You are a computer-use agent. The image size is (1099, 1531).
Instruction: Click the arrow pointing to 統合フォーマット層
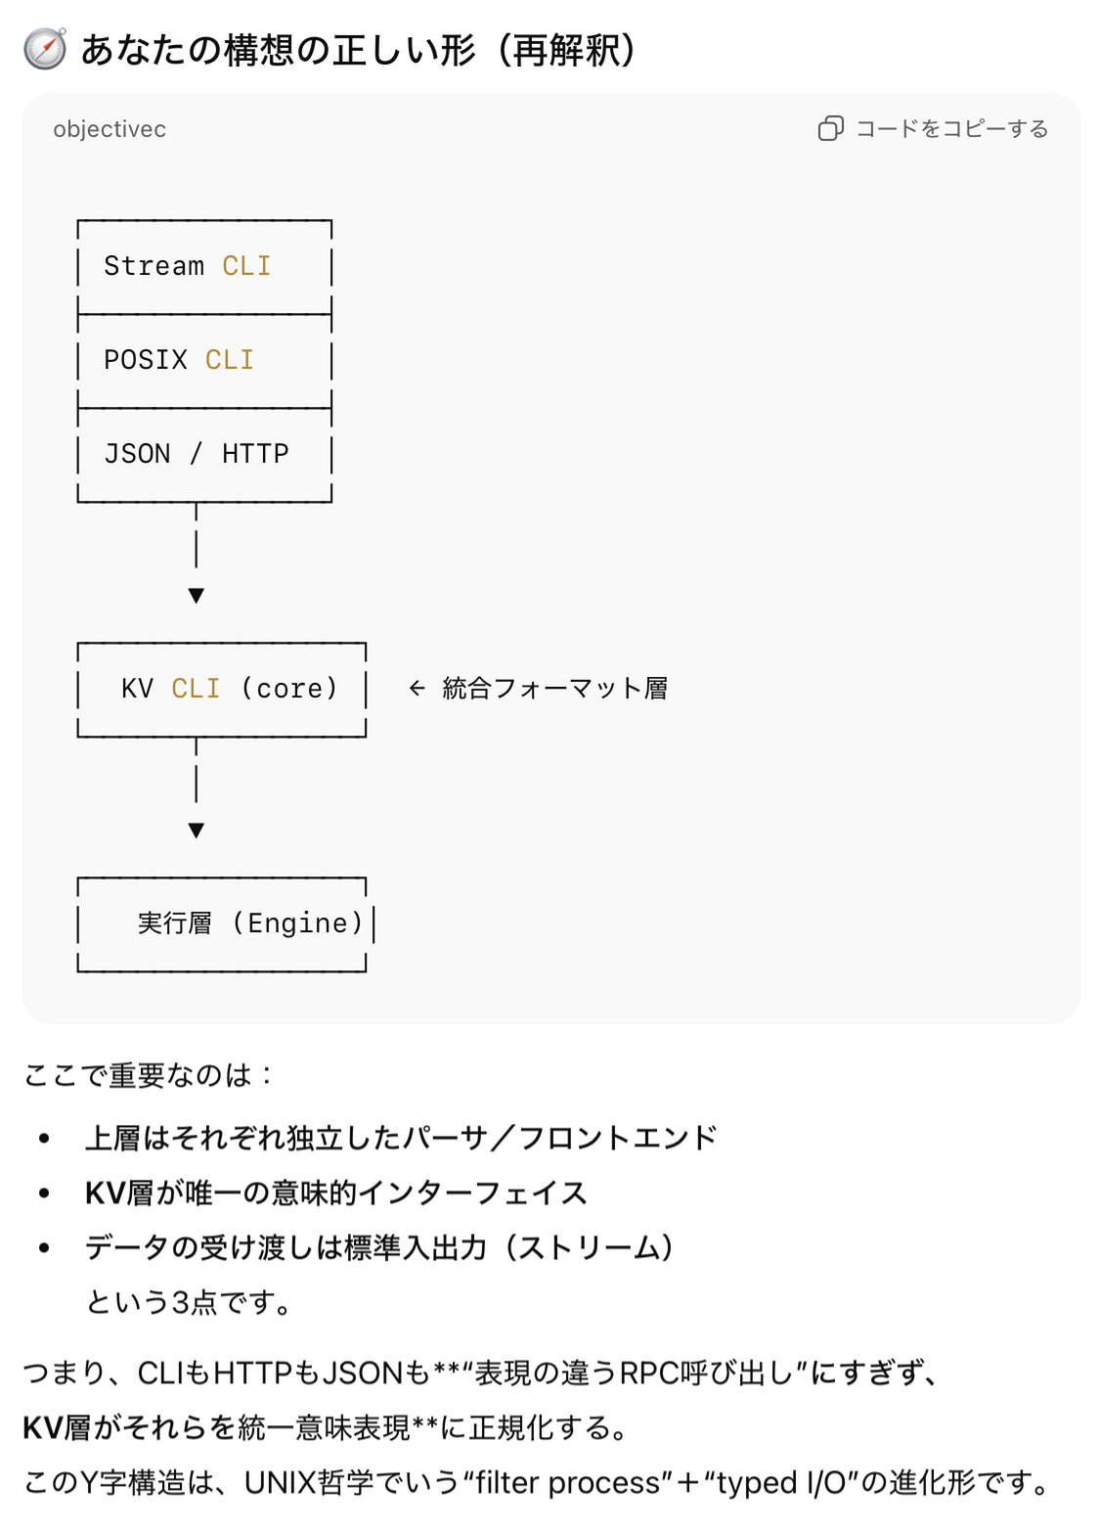click(x=417, y=688)
